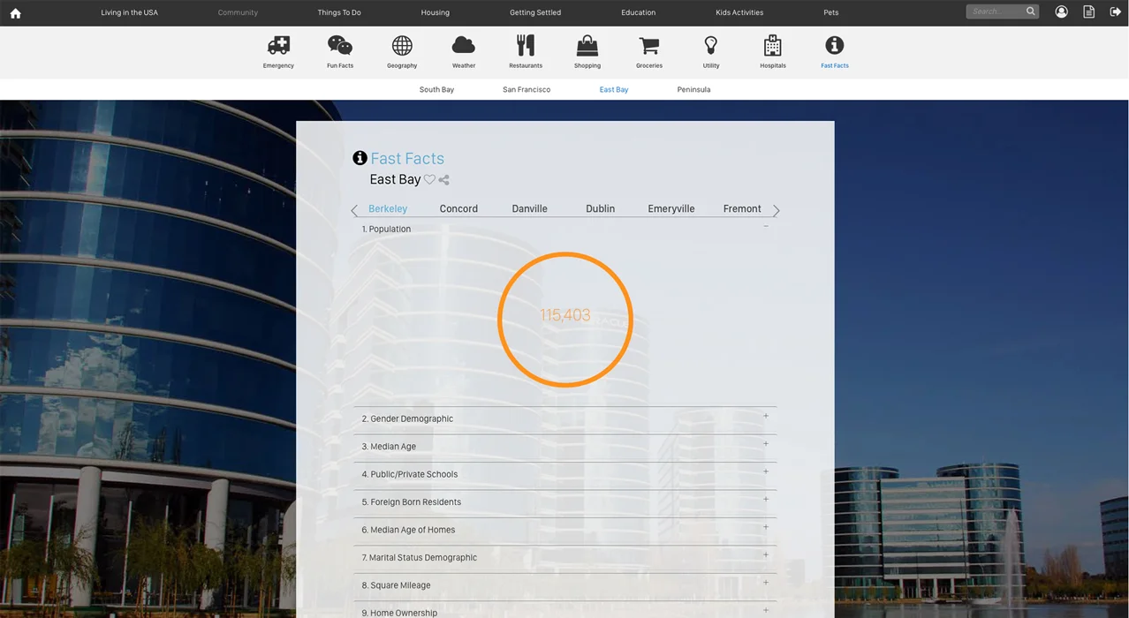This screenshot has width=1129, height=618.
Task: Expand the Square Mileage section
Action: (x=766, y=583)
